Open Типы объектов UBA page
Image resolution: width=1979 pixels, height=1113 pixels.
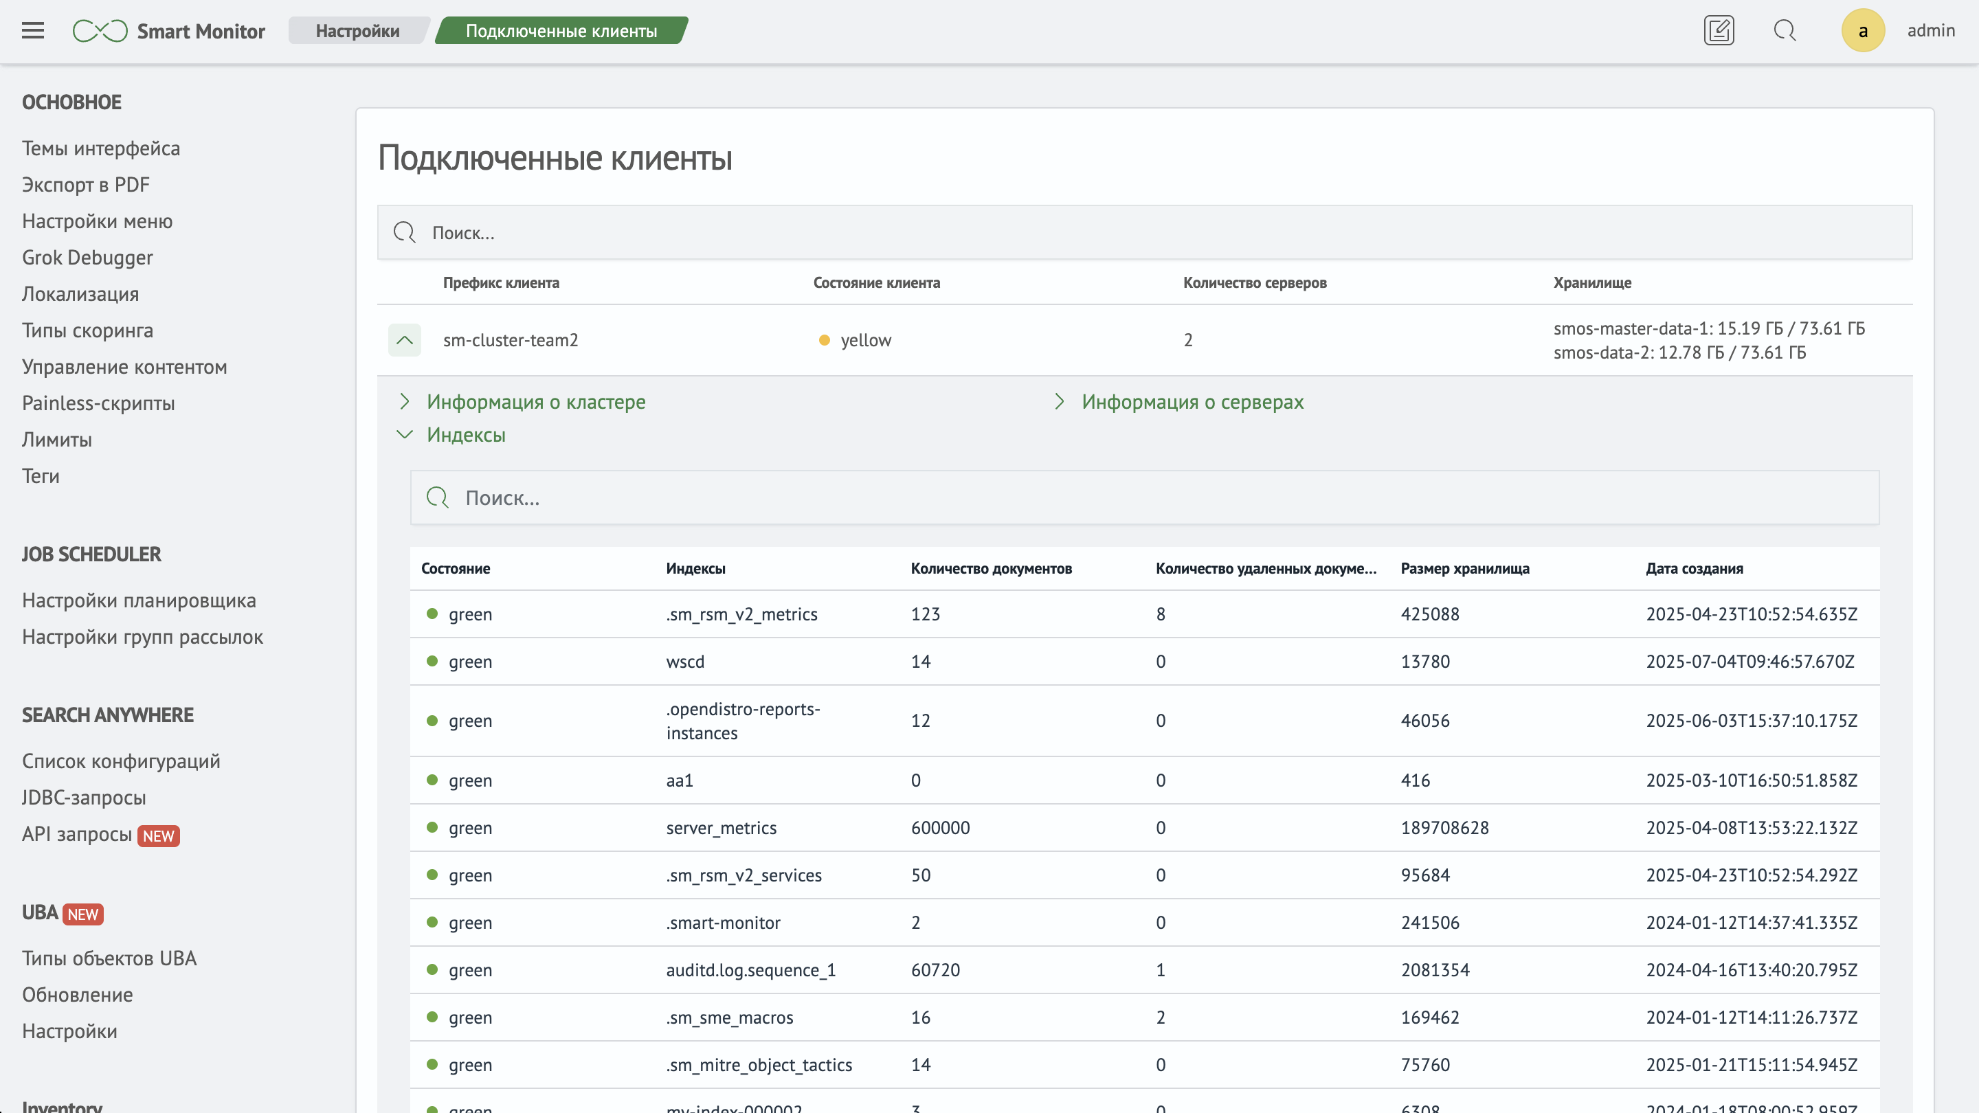pos(109,958)
